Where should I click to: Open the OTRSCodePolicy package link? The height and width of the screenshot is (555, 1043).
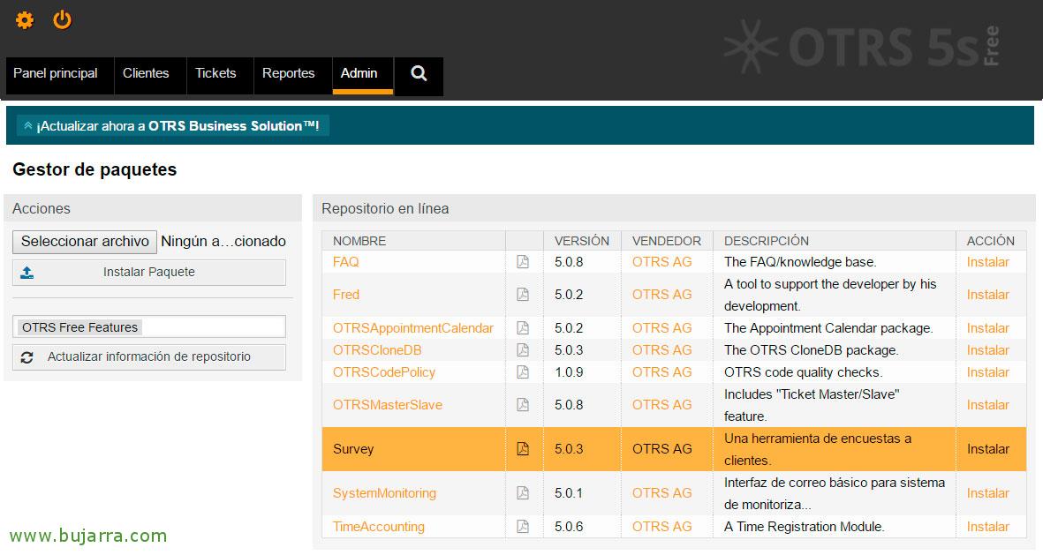tap(384, 372)
